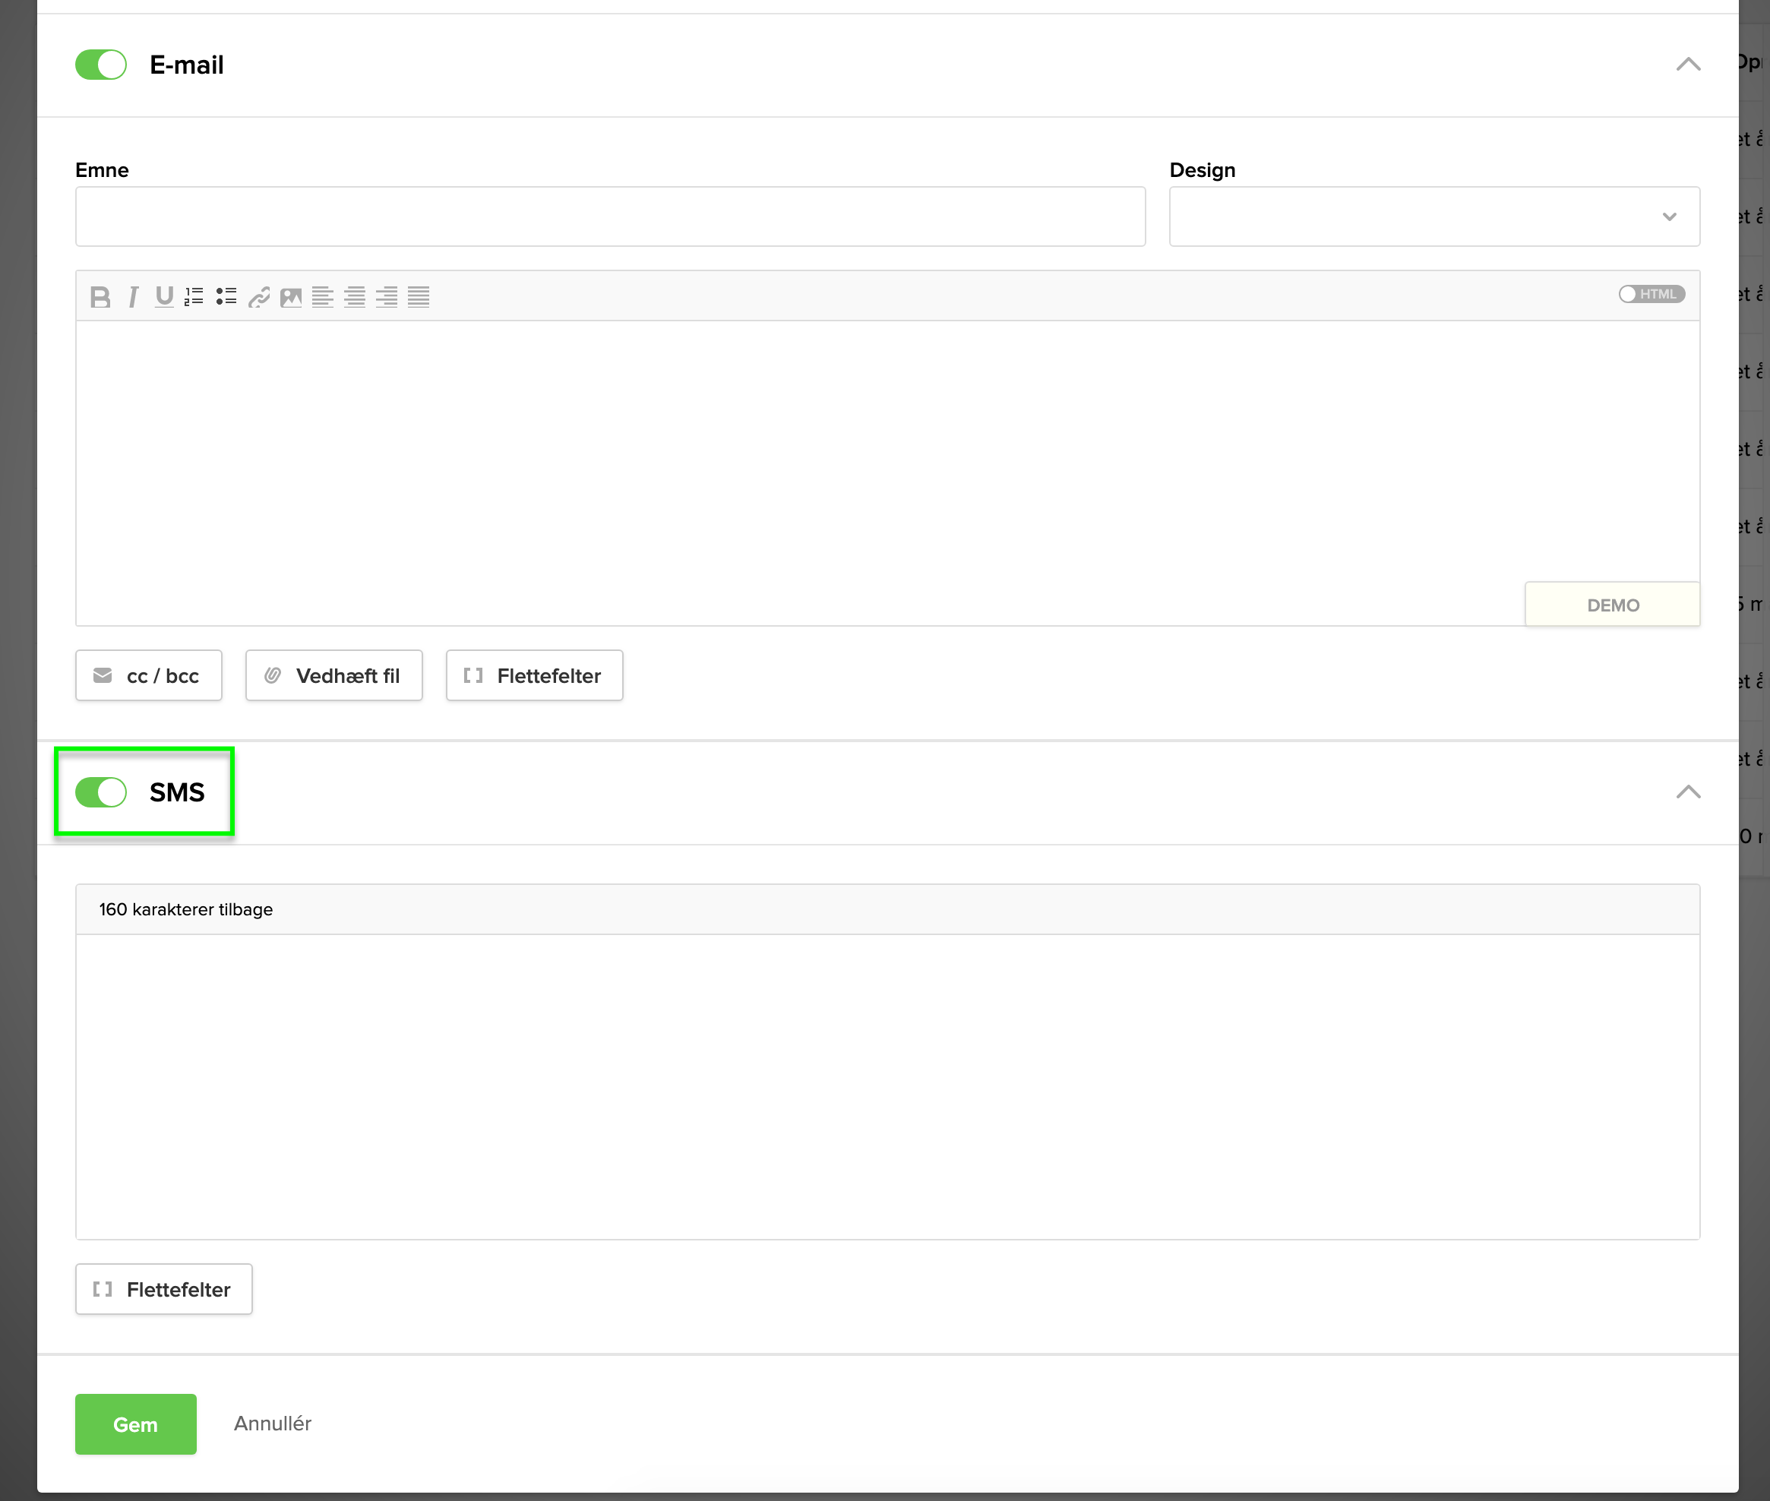Turn off the SMS toggle
The image size is (1770, 1501).
101,792
